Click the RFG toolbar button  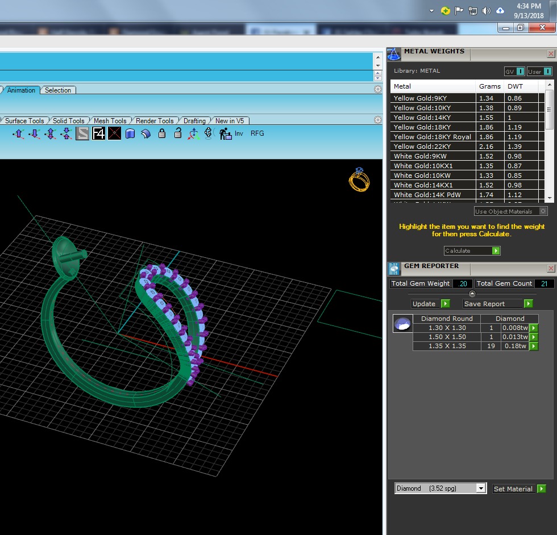pyautogui.click(x=257, y=133)
